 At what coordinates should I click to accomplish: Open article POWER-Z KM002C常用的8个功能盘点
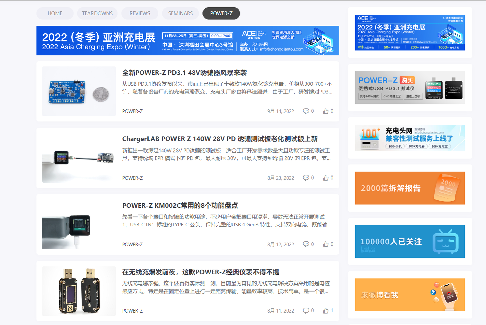(180, 205)
